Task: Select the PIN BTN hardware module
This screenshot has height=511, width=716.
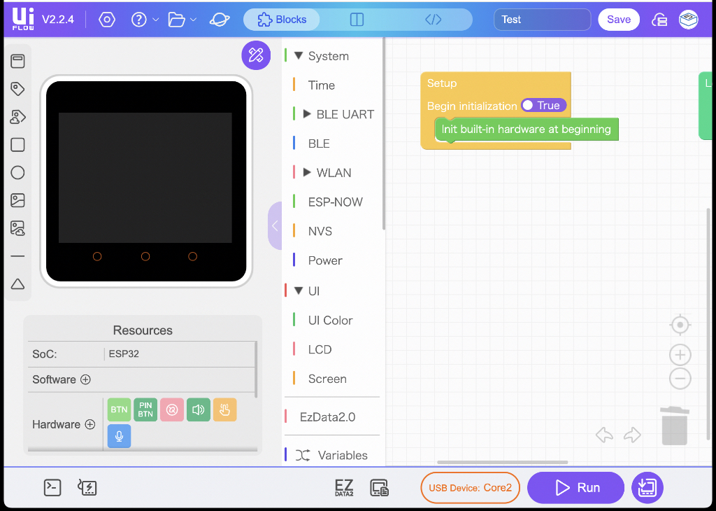Action: [145, 409]
